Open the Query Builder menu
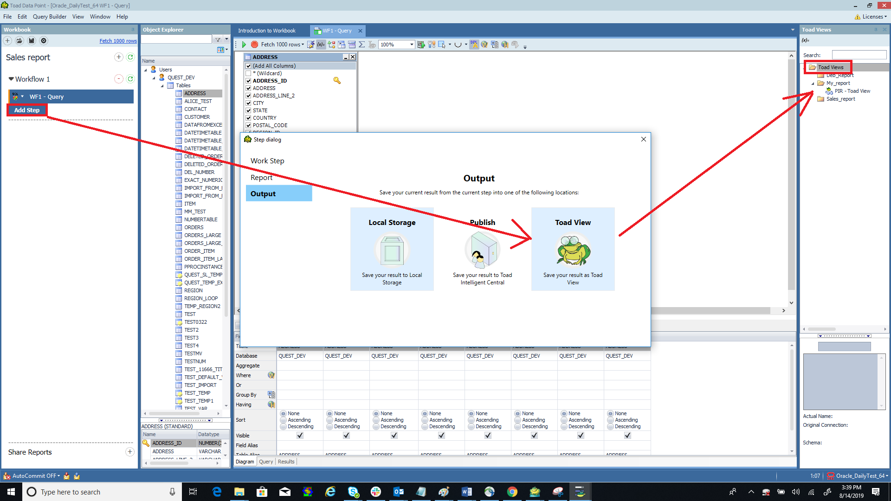The height and width of the screenshot is (501, 891). [x=50, y=17]
